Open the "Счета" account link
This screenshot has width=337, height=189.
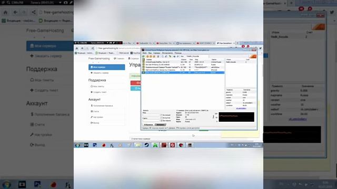coord(95,111)
